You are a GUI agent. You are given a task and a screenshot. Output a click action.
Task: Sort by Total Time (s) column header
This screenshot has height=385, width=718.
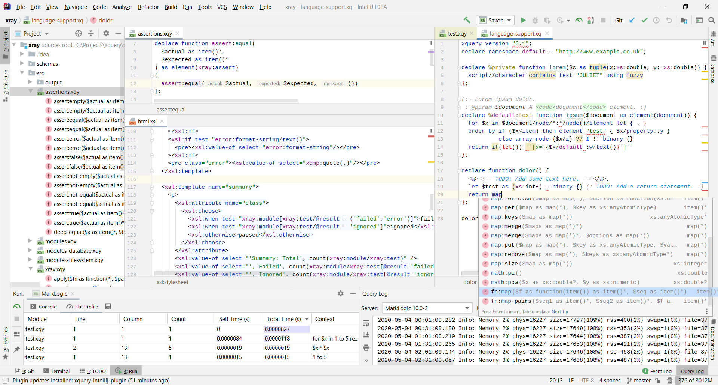tap(287, 319)
